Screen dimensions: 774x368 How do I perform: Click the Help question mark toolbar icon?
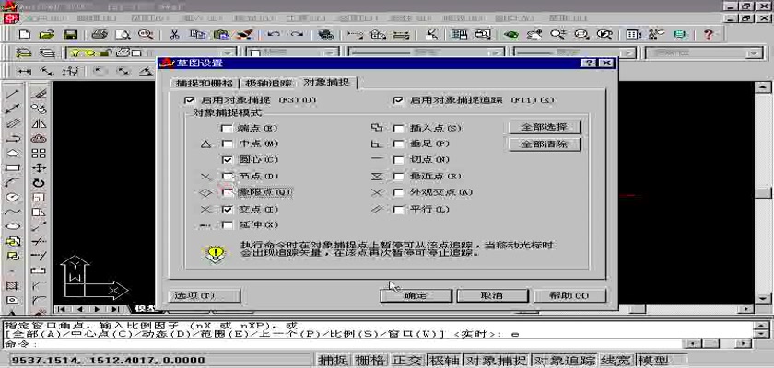point(708,34)
